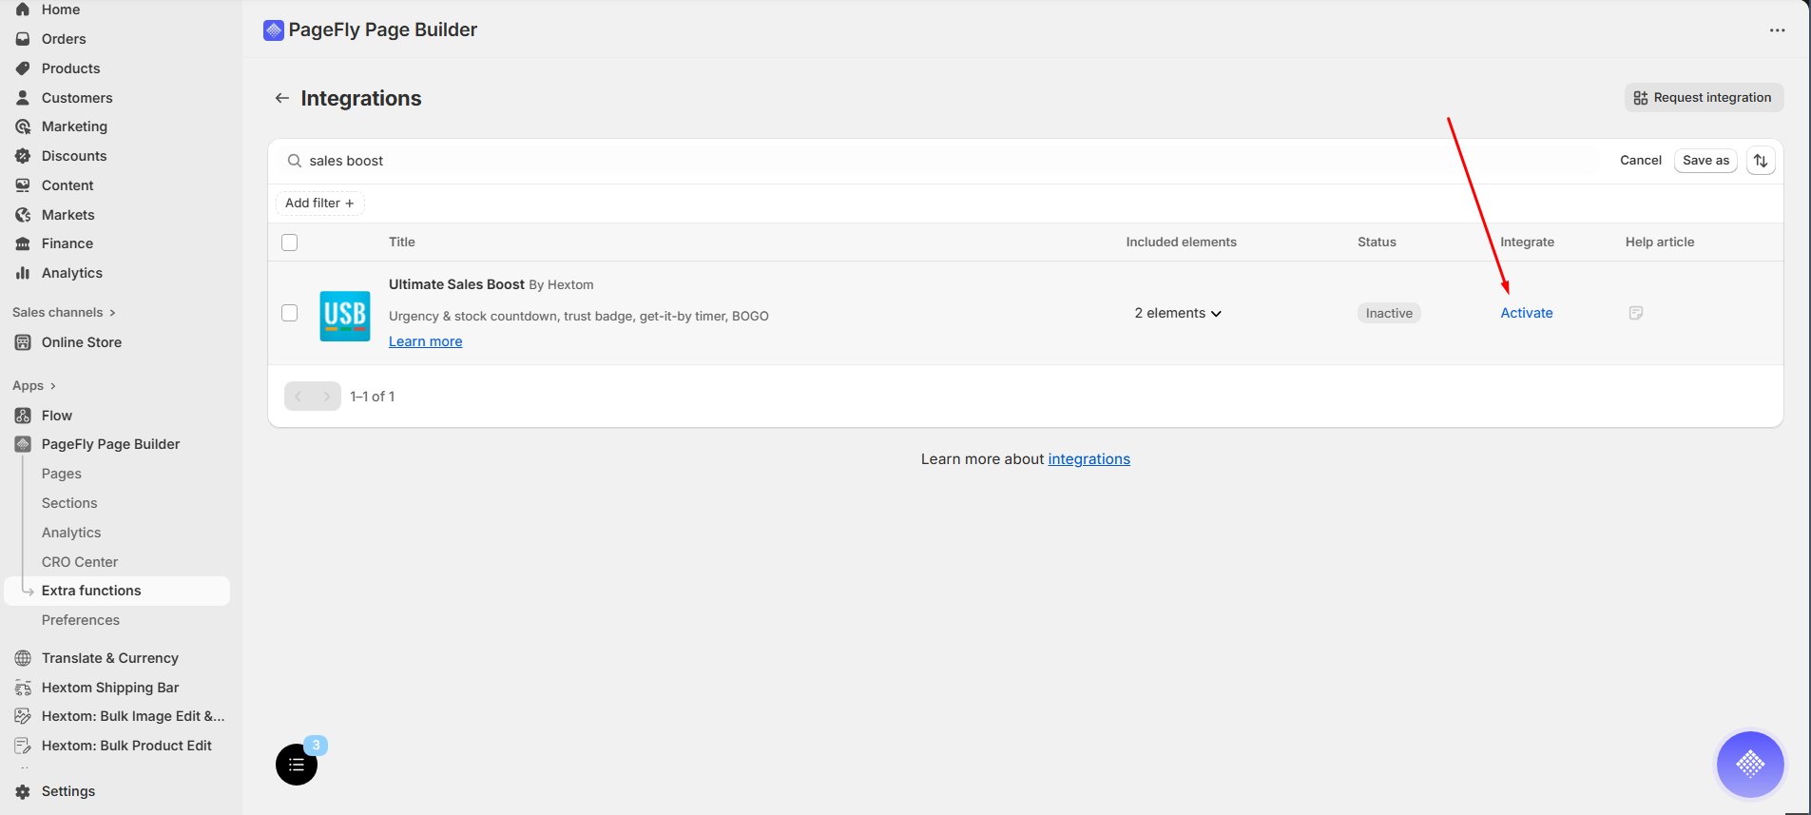This screenshot has width=1811, height=815.
Task: Select Extra functions menu item
Action: point(117,591)
